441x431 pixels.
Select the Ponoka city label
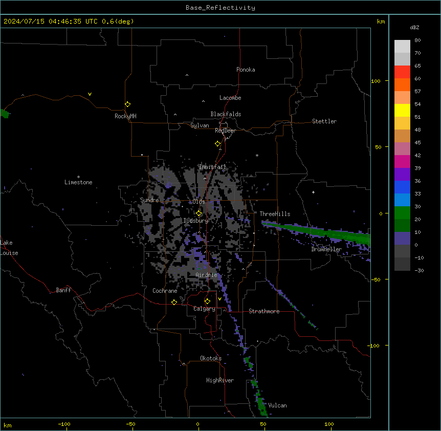point(246,70)
